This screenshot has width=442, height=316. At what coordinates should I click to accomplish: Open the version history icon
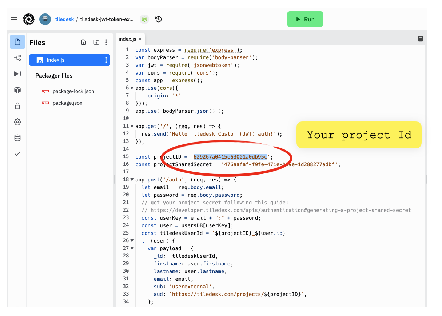[x=158, y=19]
